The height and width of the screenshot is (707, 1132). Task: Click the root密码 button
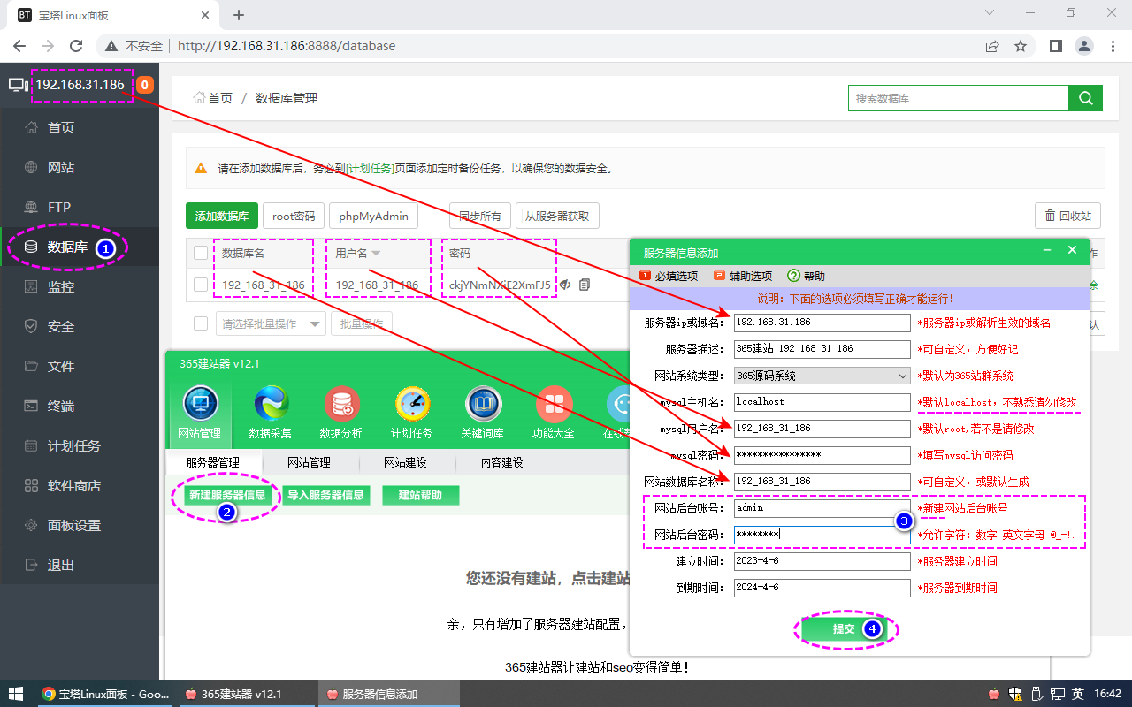(x=294, y=216)
